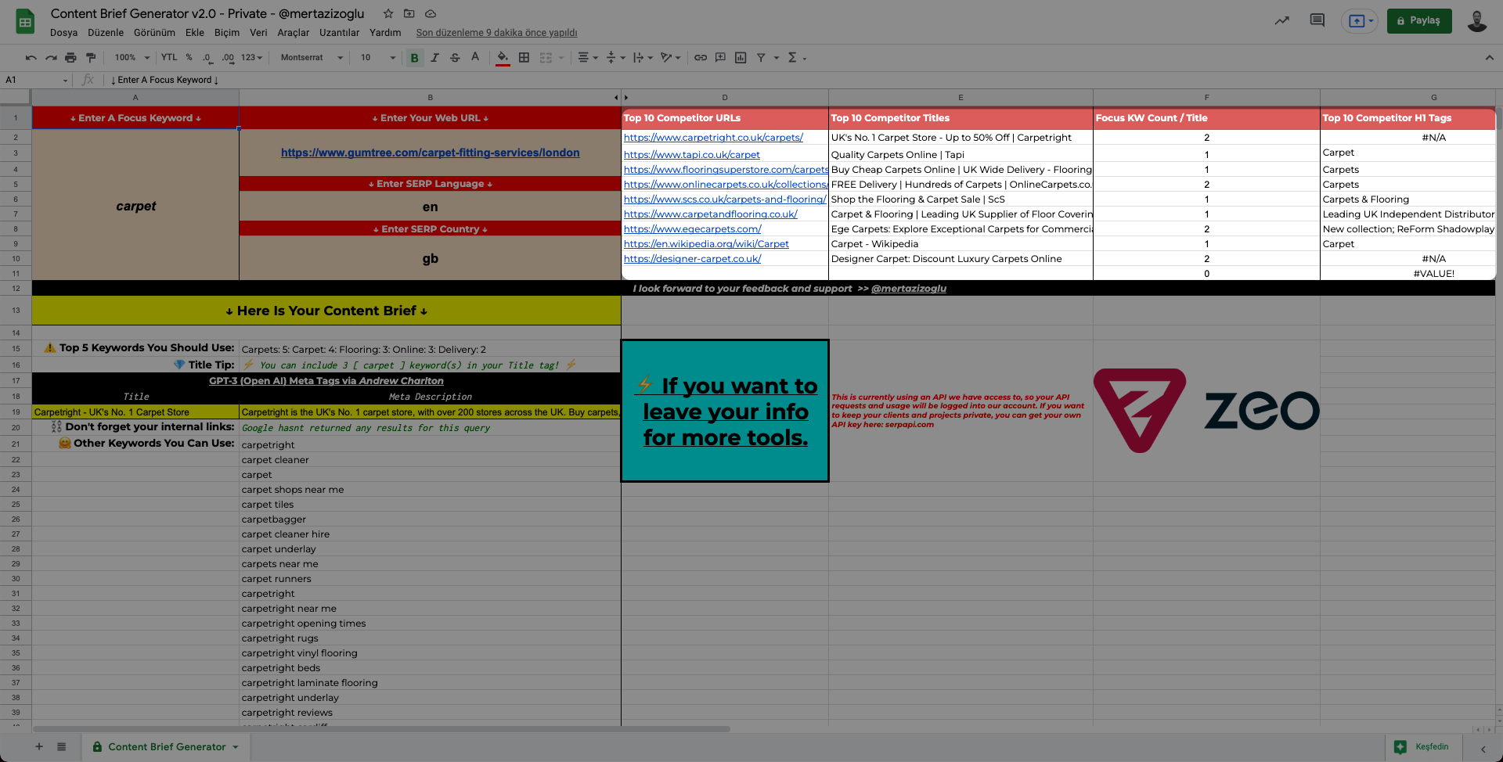1503x762 pixels.
Task: View the activity dashboard trend icon
Action: [x=1281, y=21]
